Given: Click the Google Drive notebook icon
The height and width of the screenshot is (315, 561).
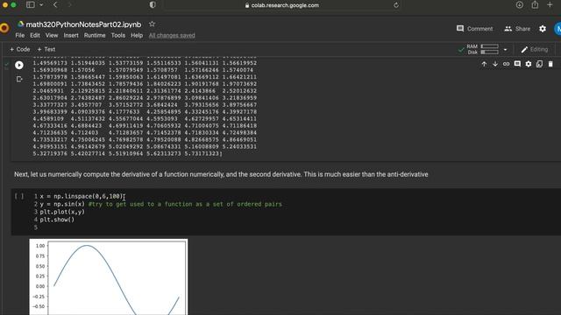Looking at the screenshot, I should [20, 24].
